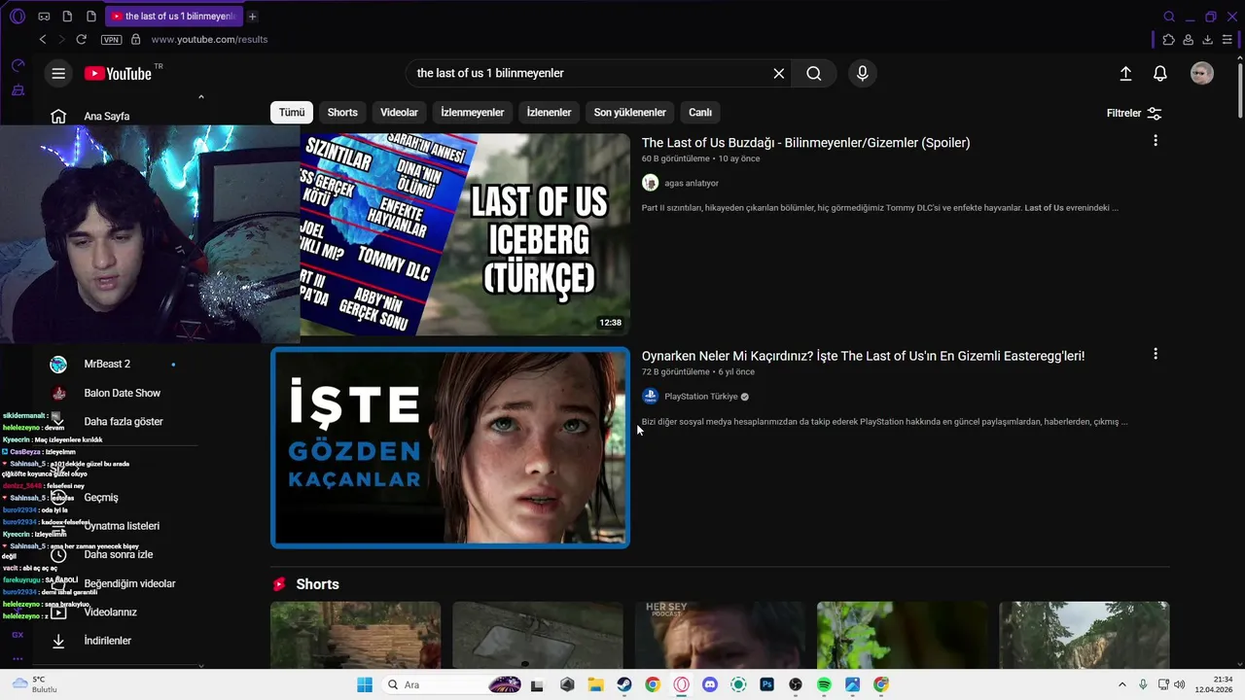The image size is (1245, 700).
Task: Open Oynatma listeleri in sidebar
Action: point(122,526)
